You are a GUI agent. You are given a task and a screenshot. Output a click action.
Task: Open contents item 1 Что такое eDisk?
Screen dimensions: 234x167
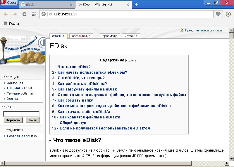(x=71, y=67)
